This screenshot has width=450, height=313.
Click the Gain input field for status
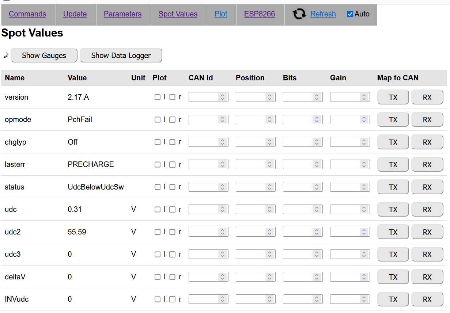345,187
